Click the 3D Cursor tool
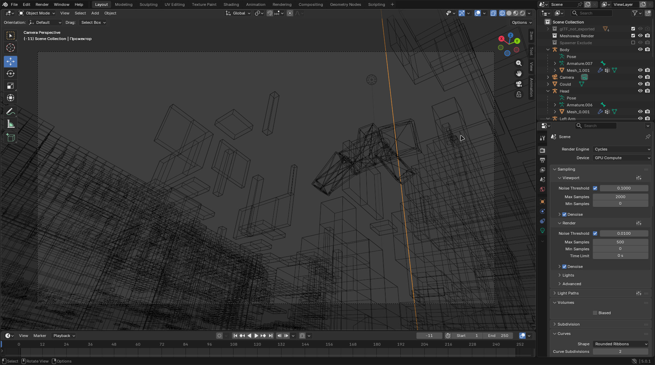Image resolution: width=655 pixels, height=365 pixels. point(10,48)
